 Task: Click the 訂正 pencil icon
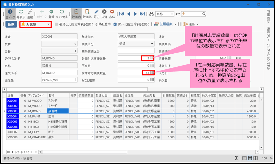(96, 12)
